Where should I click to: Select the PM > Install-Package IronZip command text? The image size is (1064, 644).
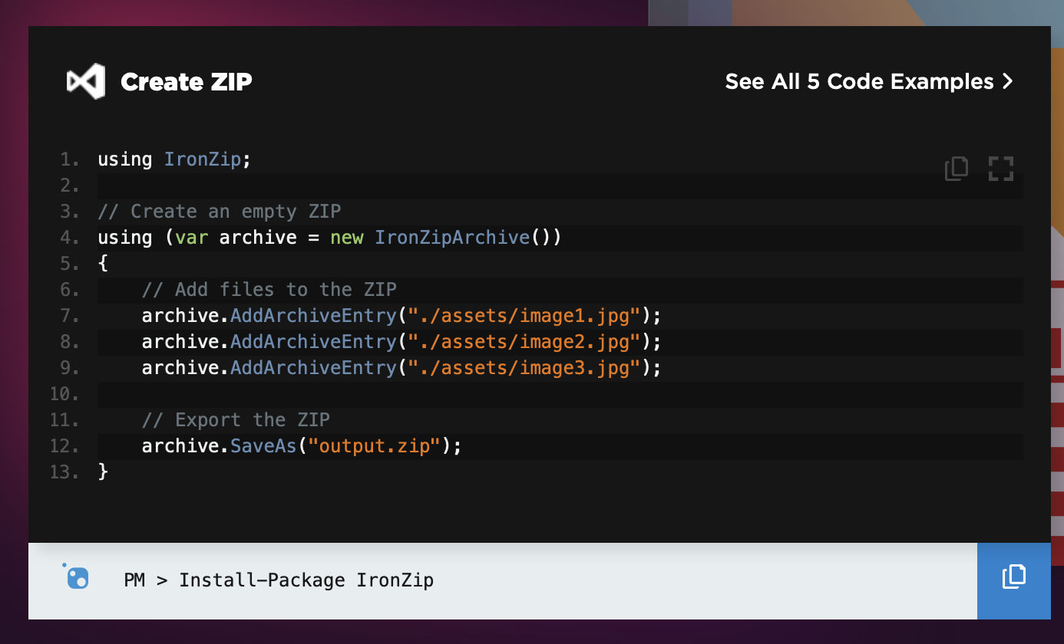point(279,580)
